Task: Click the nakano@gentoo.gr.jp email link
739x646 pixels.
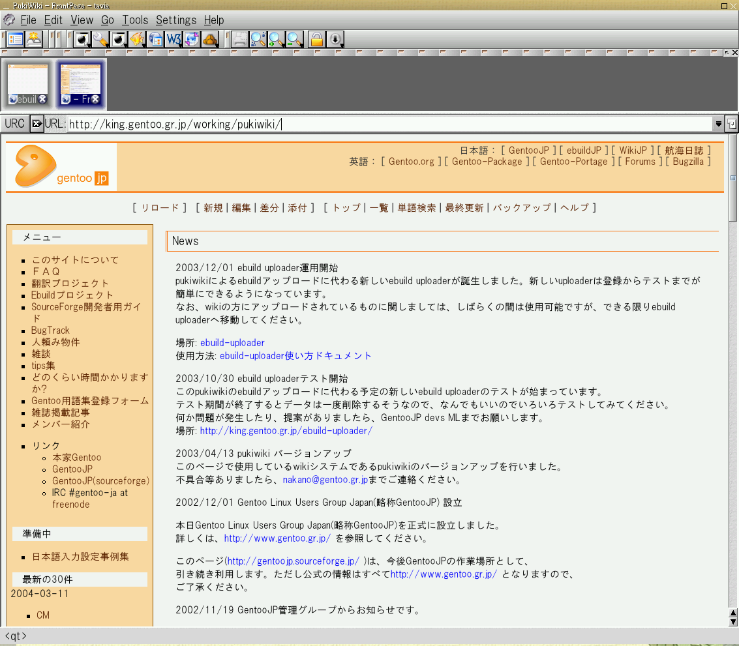Action: [325, 480]
